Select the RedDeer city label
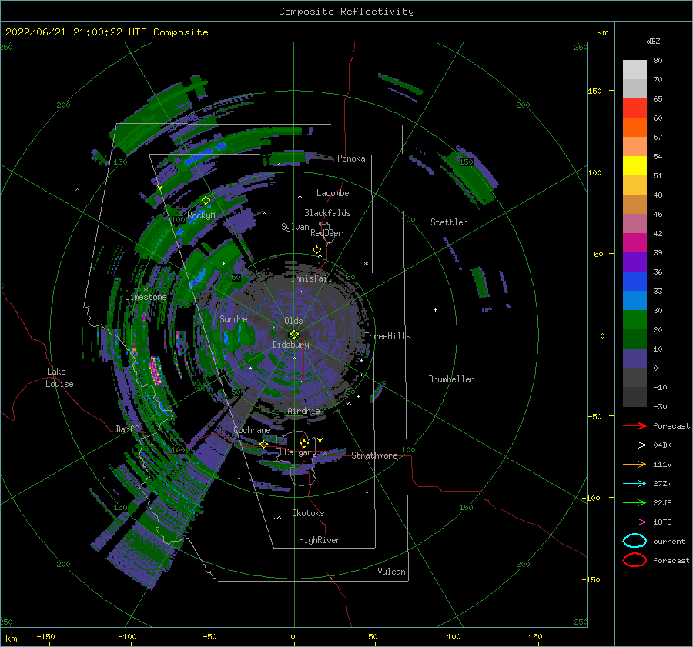This screenshot has height=647, width=693. coord(326,233)
